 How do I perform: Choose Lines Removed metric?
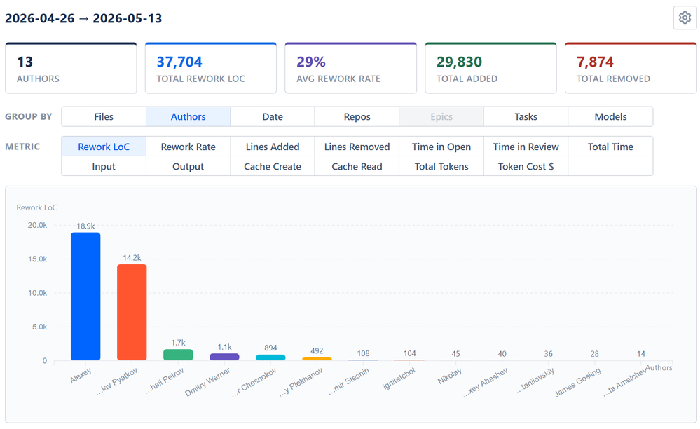(x=357, y=147)
